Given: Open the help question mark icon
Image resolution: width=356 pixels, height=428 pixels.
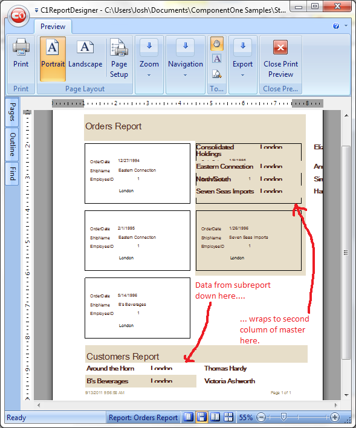Looking at the screenshot, I should (336, 26).
